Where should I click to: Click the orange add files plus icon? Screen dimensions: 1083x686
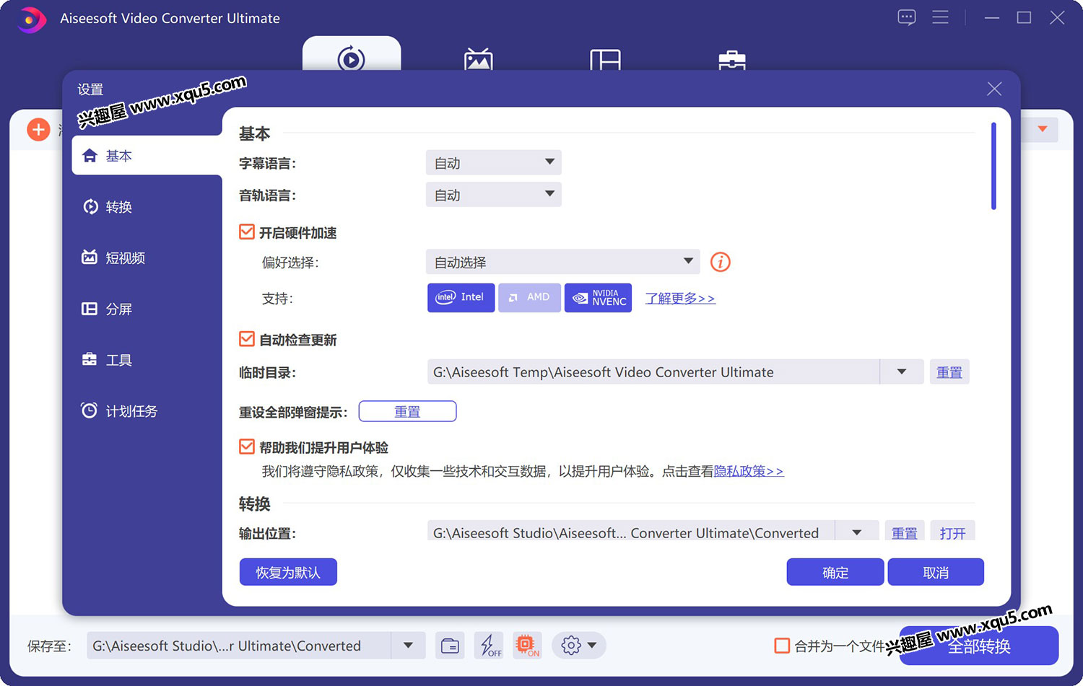point(38,130)
